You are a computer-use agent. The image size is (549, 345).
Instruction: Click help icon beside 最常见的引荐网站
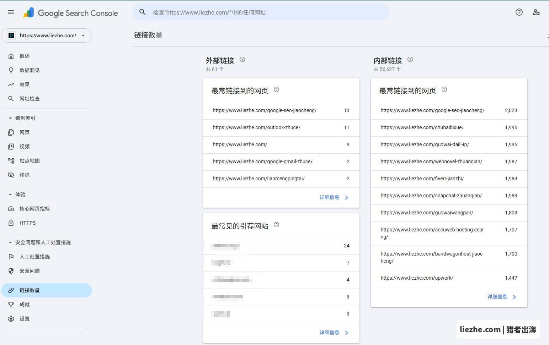point(276,225)
